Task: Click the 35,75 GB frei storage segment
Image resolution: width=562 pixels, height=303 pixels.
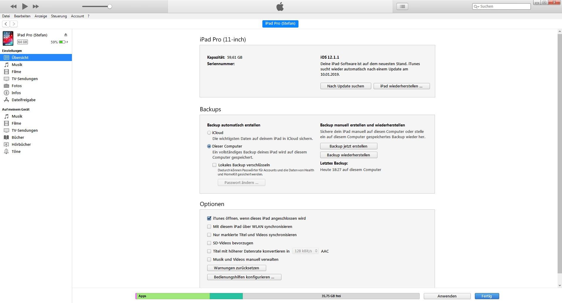Action: point(331,296)
